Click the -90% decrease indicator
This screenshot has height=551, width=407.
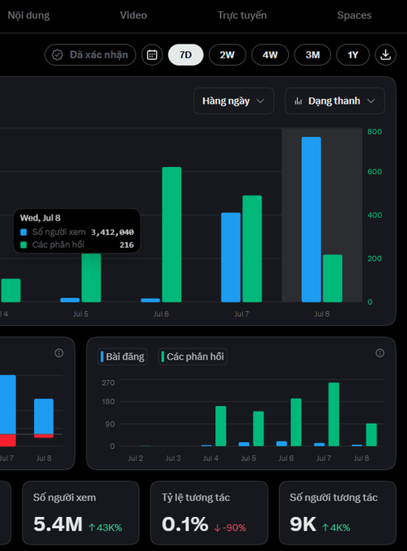(230, 528)
